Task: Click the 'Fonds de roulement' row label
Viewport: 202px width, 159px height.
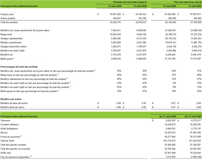Action: (x=10, y=137)
